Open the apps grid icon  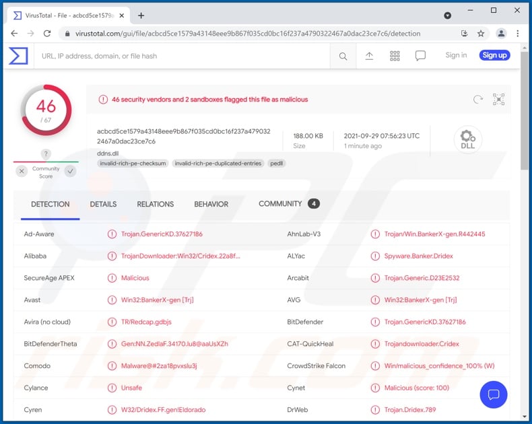tap(395, 56)
